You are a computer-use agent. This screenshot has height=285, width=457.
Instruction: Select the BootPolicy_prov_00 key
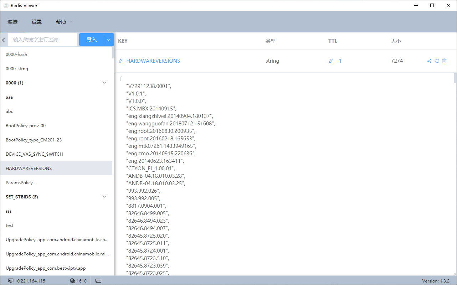pyautogui.click(x=56, y=125)
